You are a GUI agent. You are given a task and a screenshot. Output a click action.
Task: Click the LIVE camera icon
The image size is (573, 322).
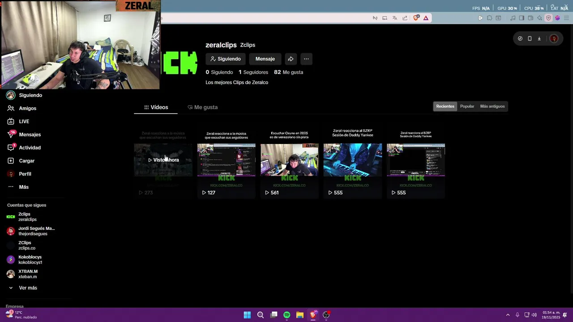tap(11, 121)
